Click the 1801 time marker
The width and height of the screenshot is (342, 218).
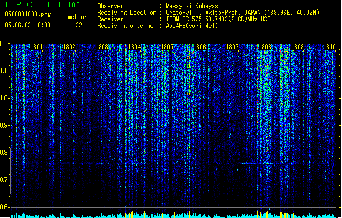(x=36, y=47)
